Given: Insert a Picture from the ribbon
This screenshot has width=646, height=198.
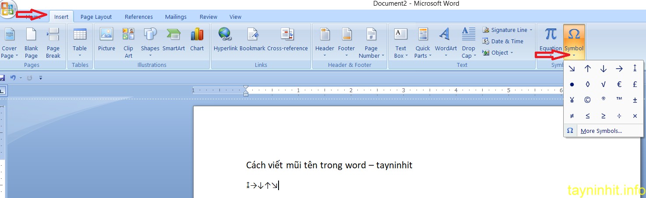Looking at the screenshot, I should pos(106,40).
